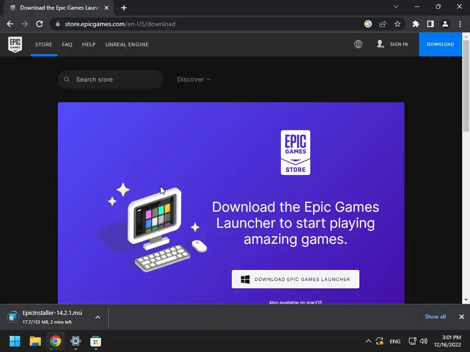
Task: Show hidden tray icons chevron
Action: coord(369,341)
